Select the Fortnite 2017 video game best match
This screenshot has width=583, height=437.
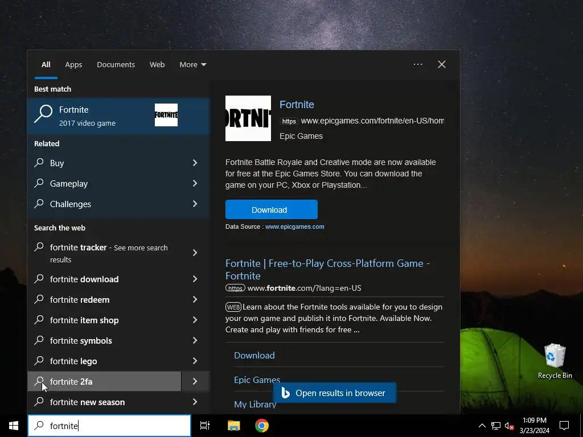[x=118, y=116]
